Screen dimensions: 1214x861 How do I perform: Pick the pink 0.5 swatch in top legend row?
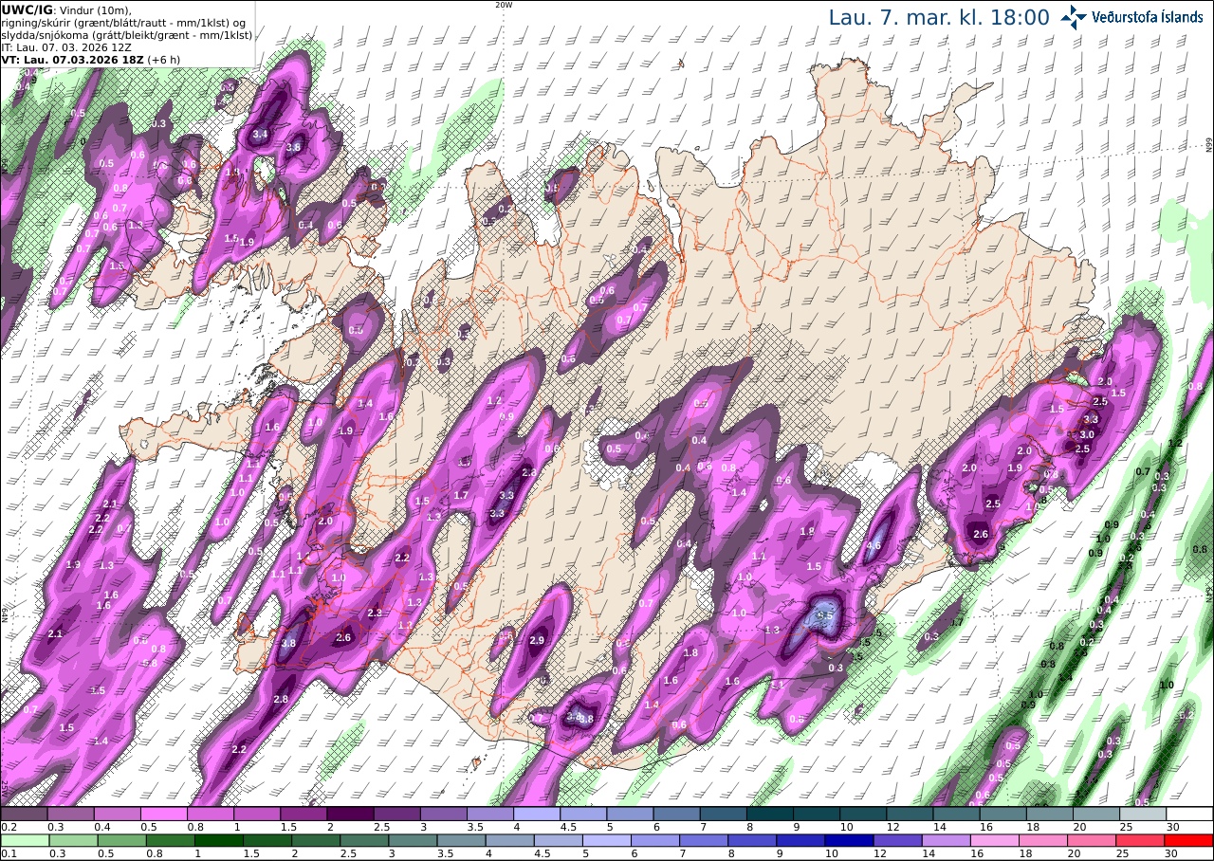click(163, 814)
